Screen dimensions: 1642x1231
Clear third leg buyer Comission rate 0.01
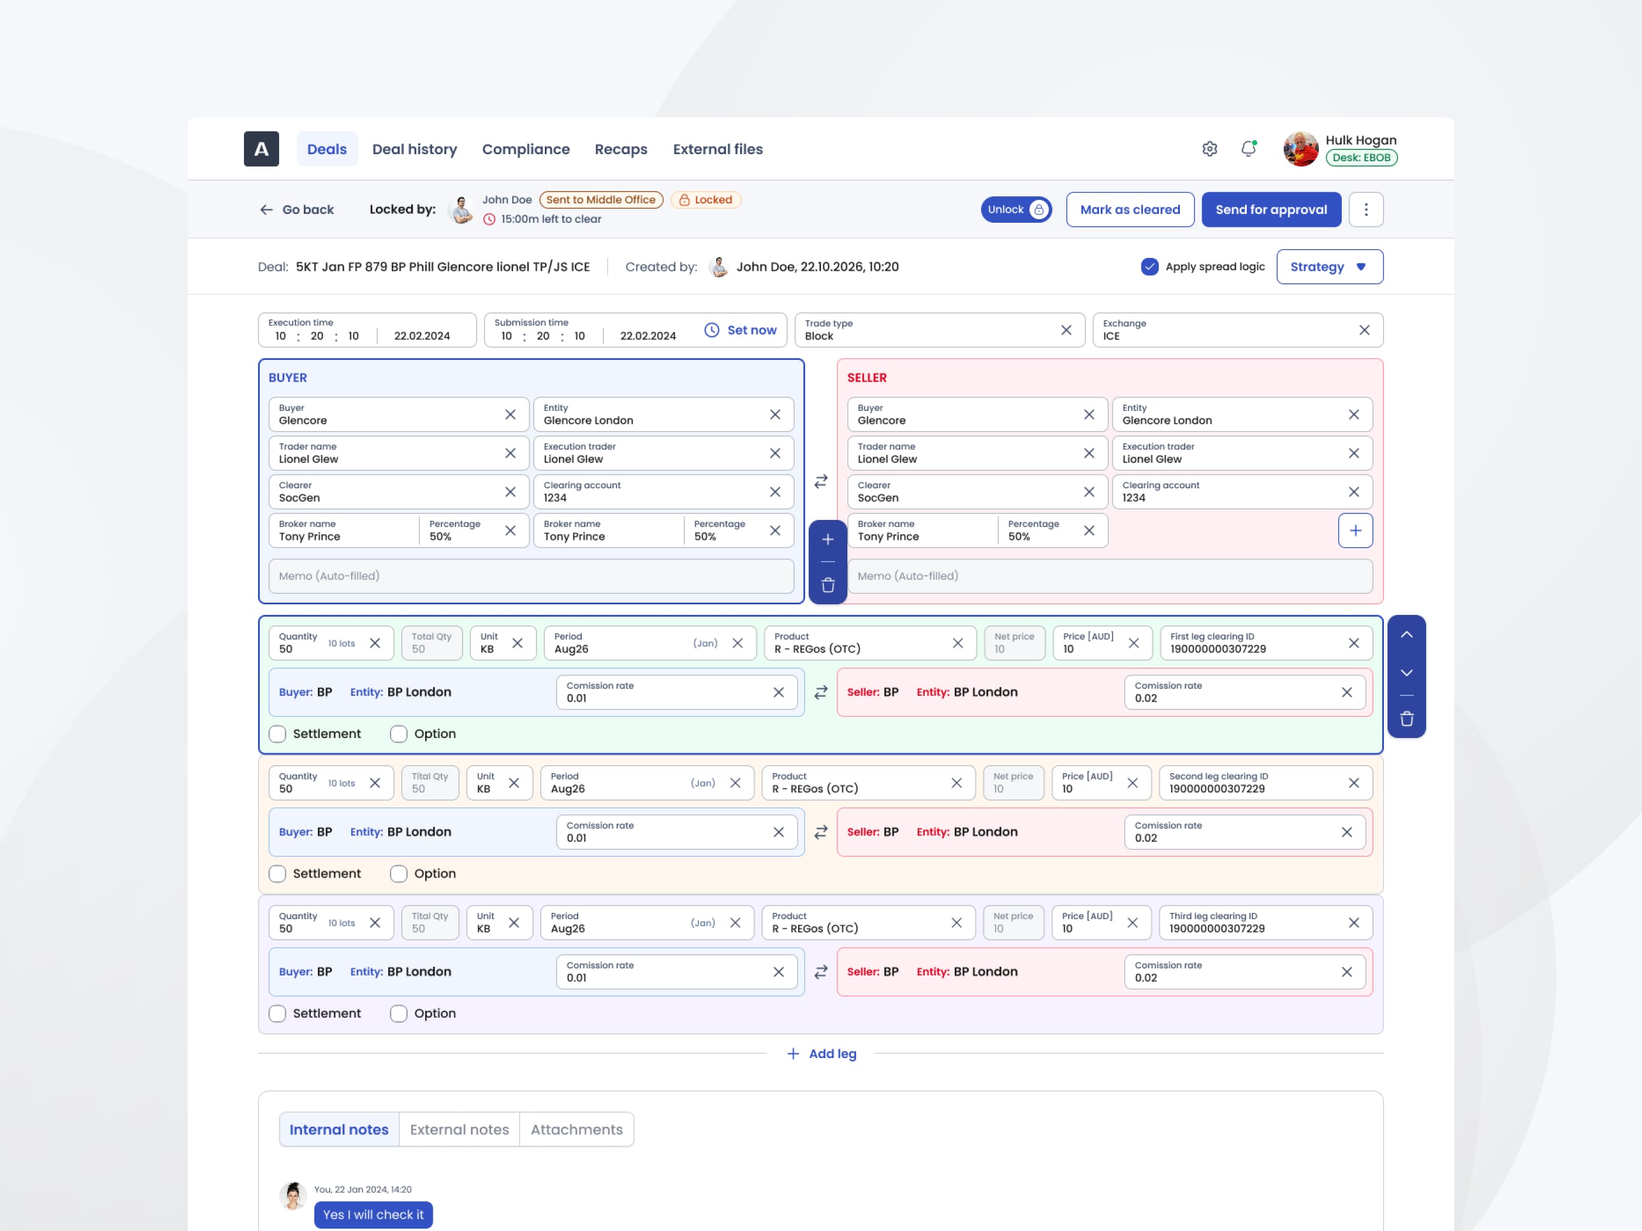pyautogui.click(x=779, y=972)
